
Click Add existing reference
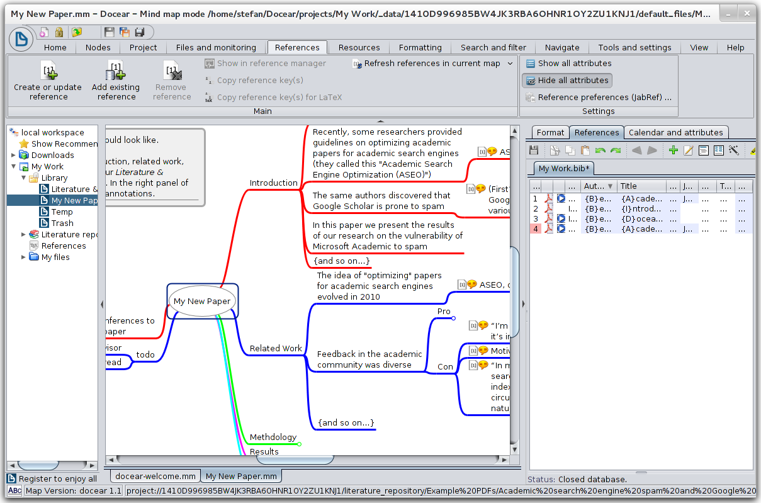[x=116, y=80]
